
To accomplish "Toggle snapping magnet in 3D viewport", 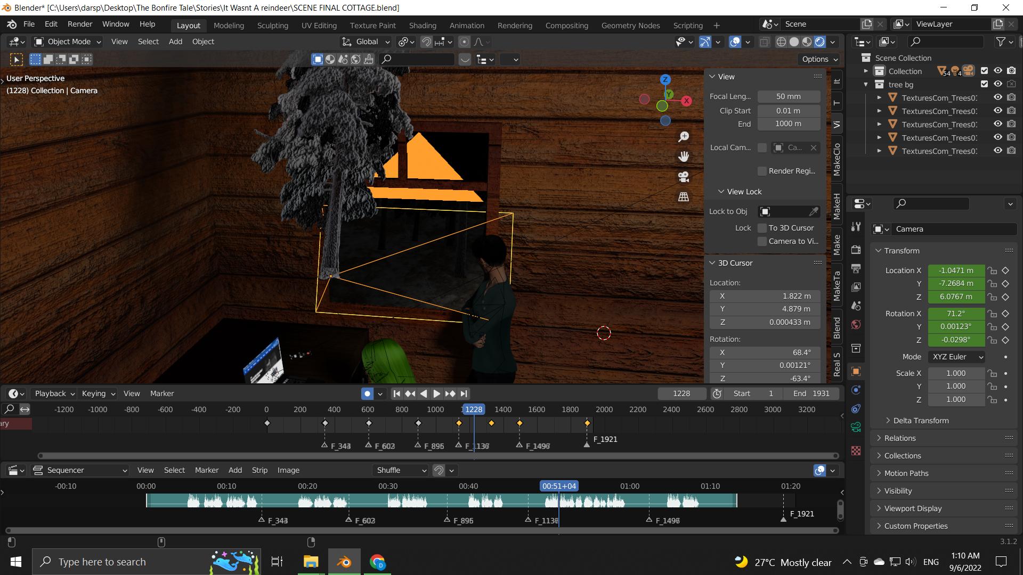I will click(426, 42).
